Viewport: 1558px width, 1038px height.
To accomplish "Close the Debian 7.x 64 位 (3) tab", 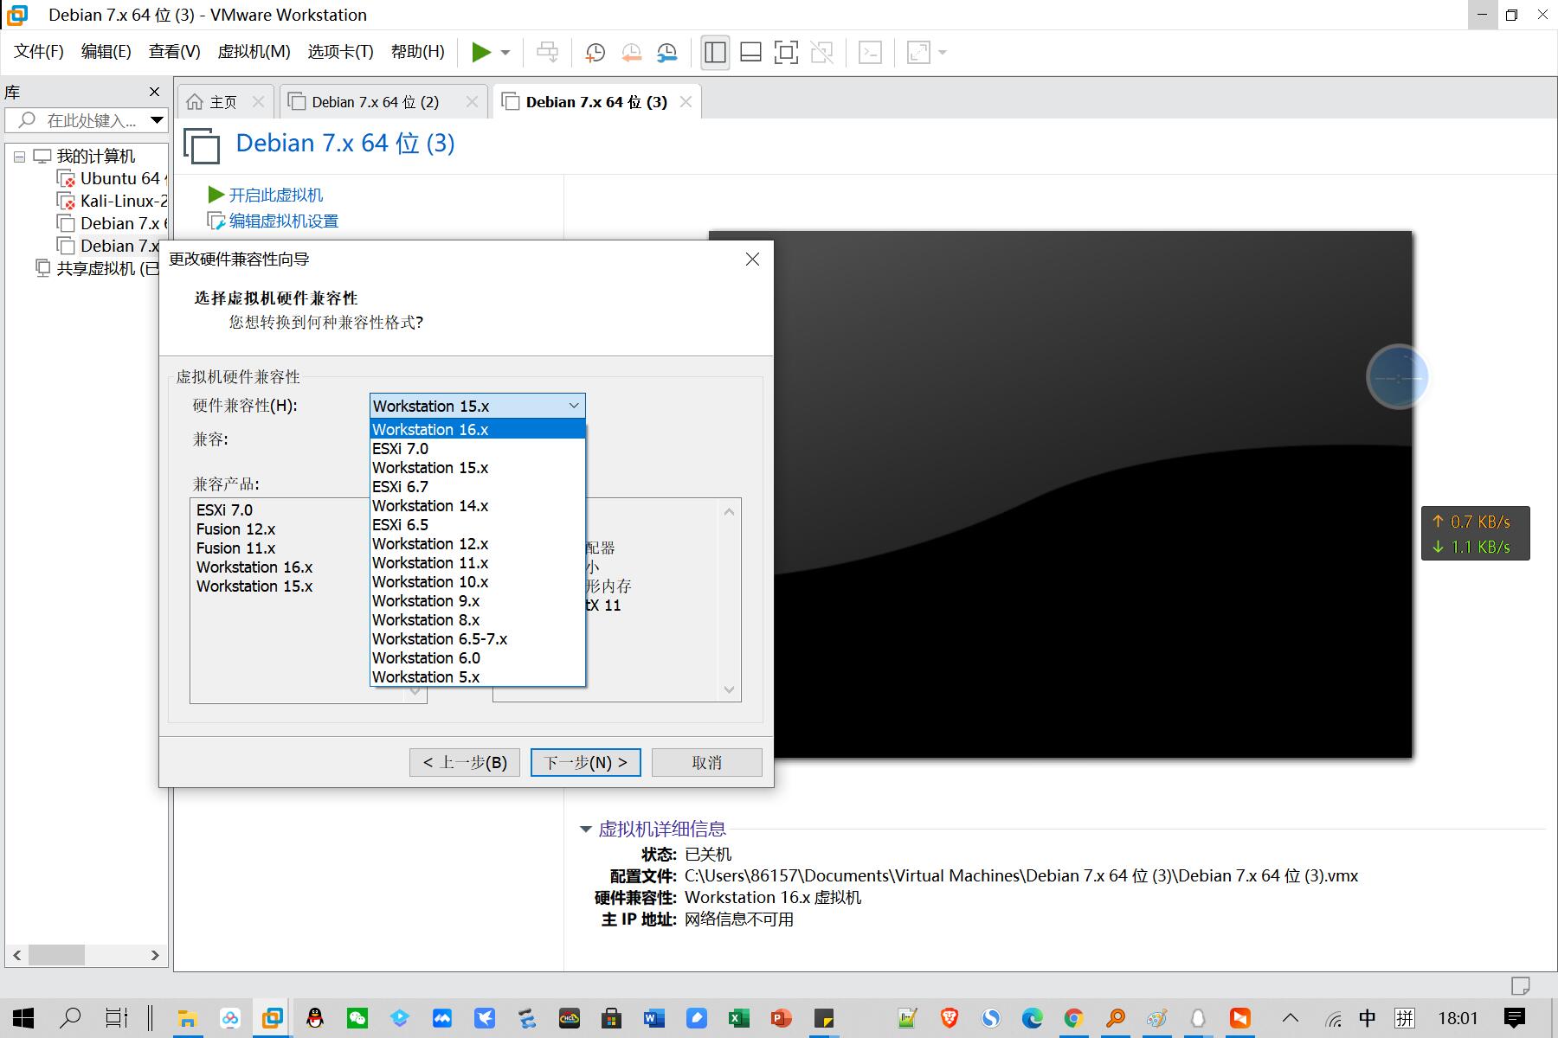I will pyautogui.click(x=686, y=102).
